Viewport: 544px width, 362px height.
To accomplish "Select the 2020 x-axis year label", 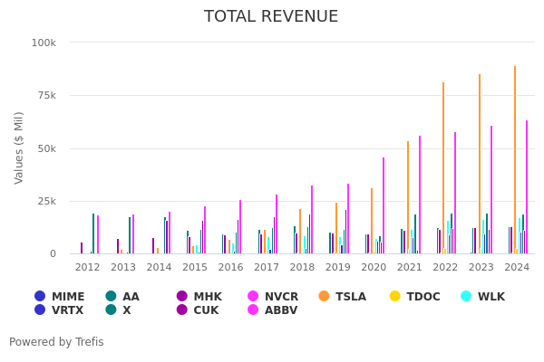I will click(x=374, y=267).
